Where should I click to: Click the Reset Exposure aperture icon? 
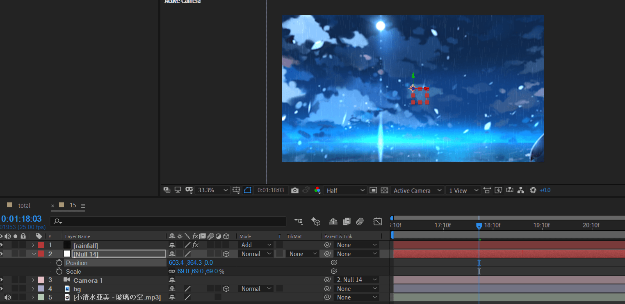533,190
